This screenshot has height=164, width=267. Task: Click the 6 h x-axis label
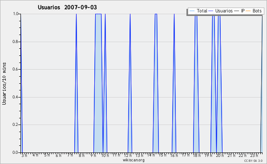point(58,155)
